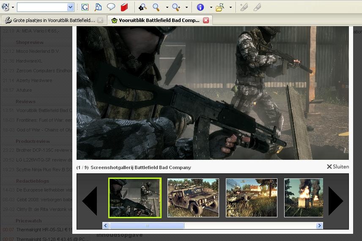Click the binoculars find icon
The width and height of the screenshot is (362, 241).
pos(143,7)
